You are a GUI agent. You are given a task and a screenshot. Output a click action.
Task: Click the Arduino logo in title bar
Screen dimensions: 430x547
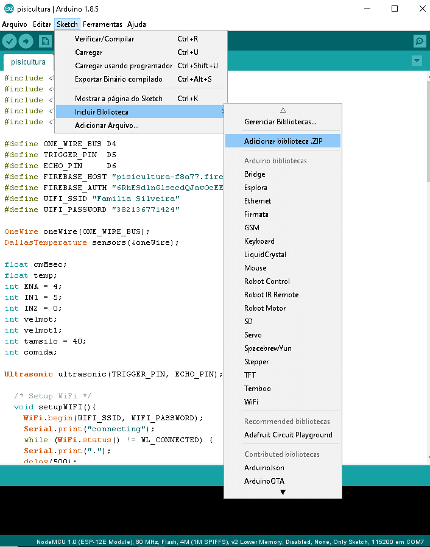[8, 9]
